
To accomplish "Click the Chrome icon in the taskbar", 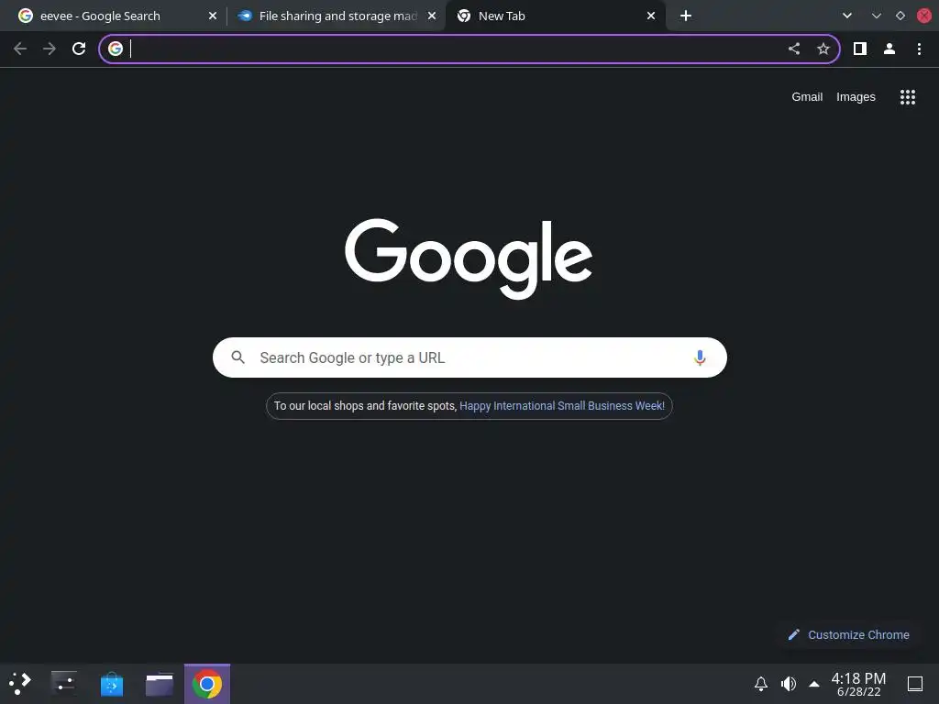I will point(207,684).
